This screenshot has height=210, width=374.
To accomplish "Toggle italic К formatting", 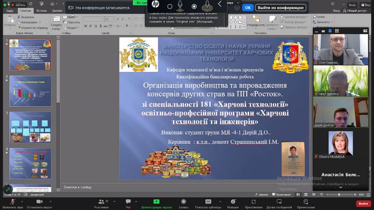I will [x=91, y=26].
